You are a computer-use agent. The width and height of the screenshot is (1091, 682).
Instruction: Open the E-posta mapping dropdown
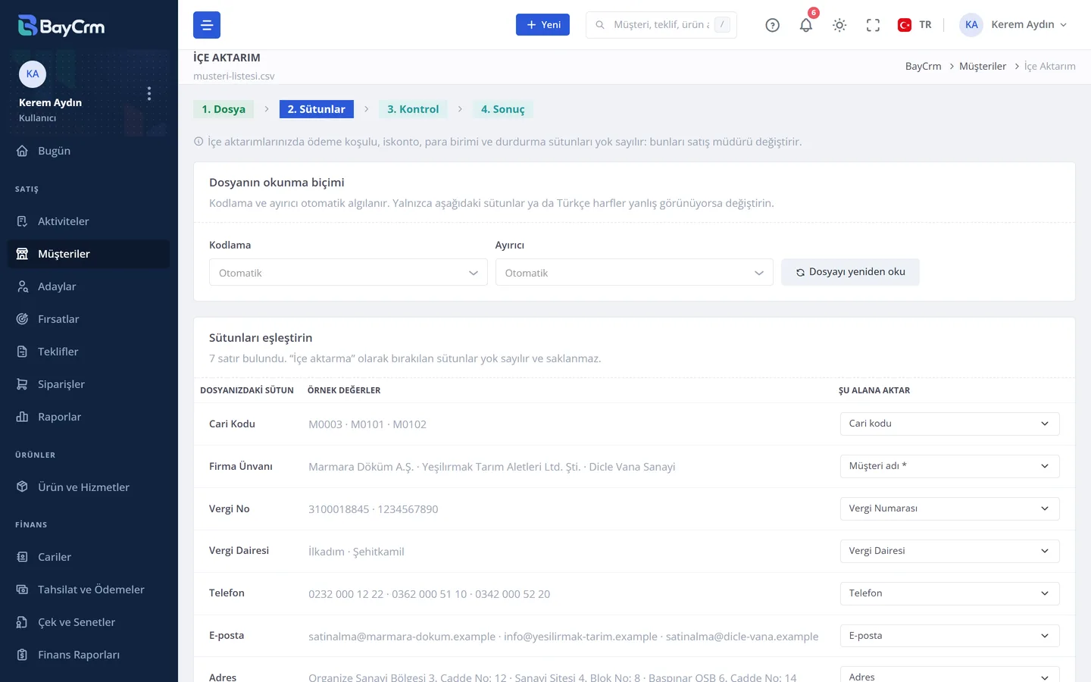tap(949, 636)
